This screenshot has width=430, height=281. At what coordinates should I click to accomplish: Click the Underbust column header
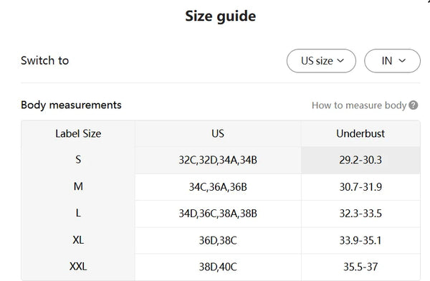(x=360, y=133)
